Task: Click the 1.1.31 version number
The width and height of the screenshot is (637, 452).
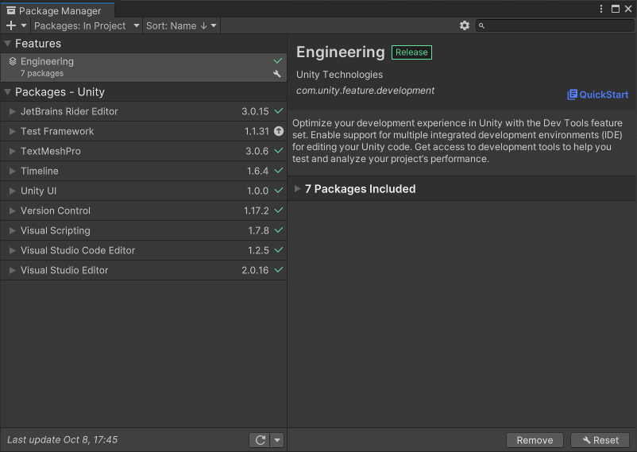Action: click(257, 131)
